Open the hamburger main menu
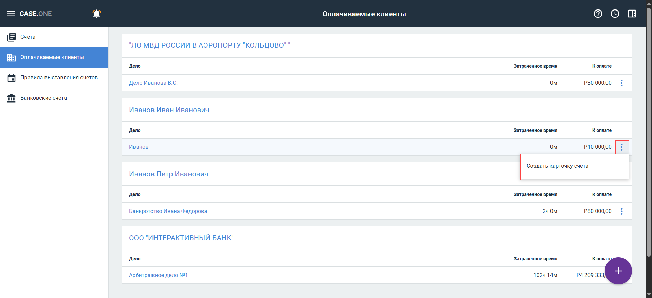 (11, 14)
